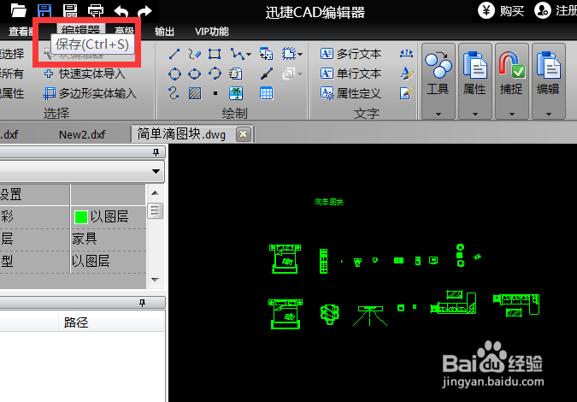The image size is (577, 402).
Task: Switch to the New2.dxf document tab
Action: pyautogui.click(x=82, y=134)
